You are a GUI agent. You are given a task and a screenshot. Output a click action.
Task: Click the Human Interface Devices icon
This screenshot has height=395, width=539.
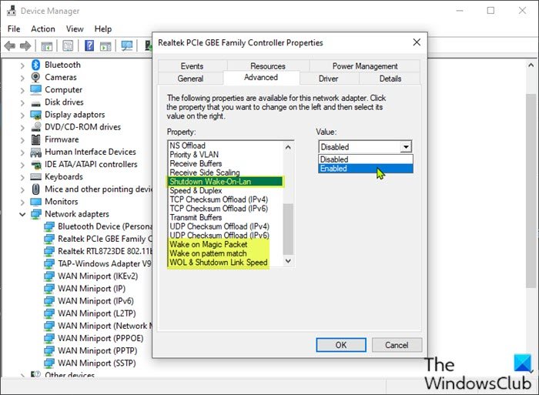pos(35,152)
